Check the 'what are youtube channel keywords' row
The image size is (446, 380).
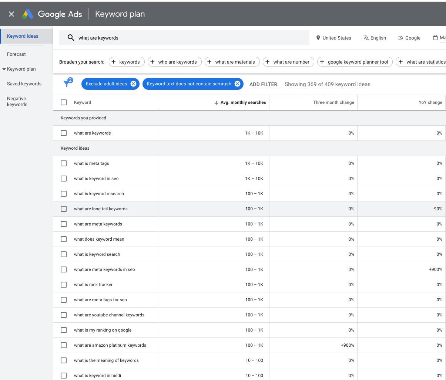[64, 315]
